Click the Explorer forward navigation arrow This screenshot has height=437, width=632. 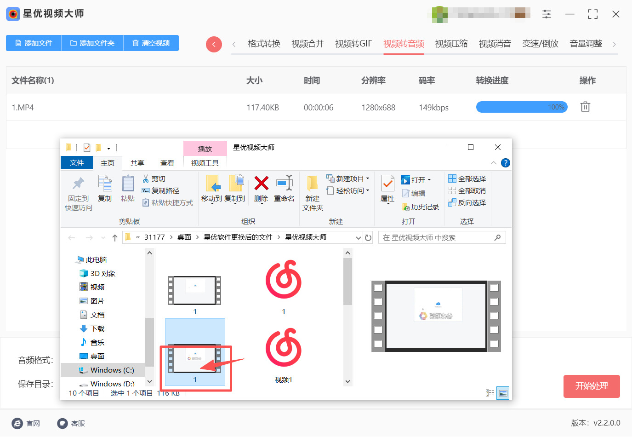(x=89, y=238)
